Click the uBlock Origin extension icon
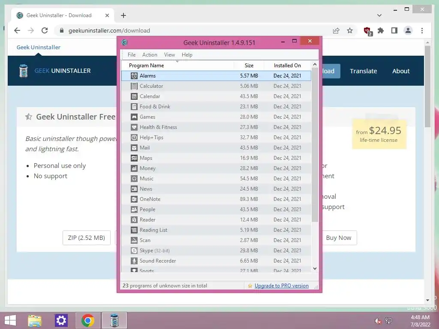 pos(367,31)
